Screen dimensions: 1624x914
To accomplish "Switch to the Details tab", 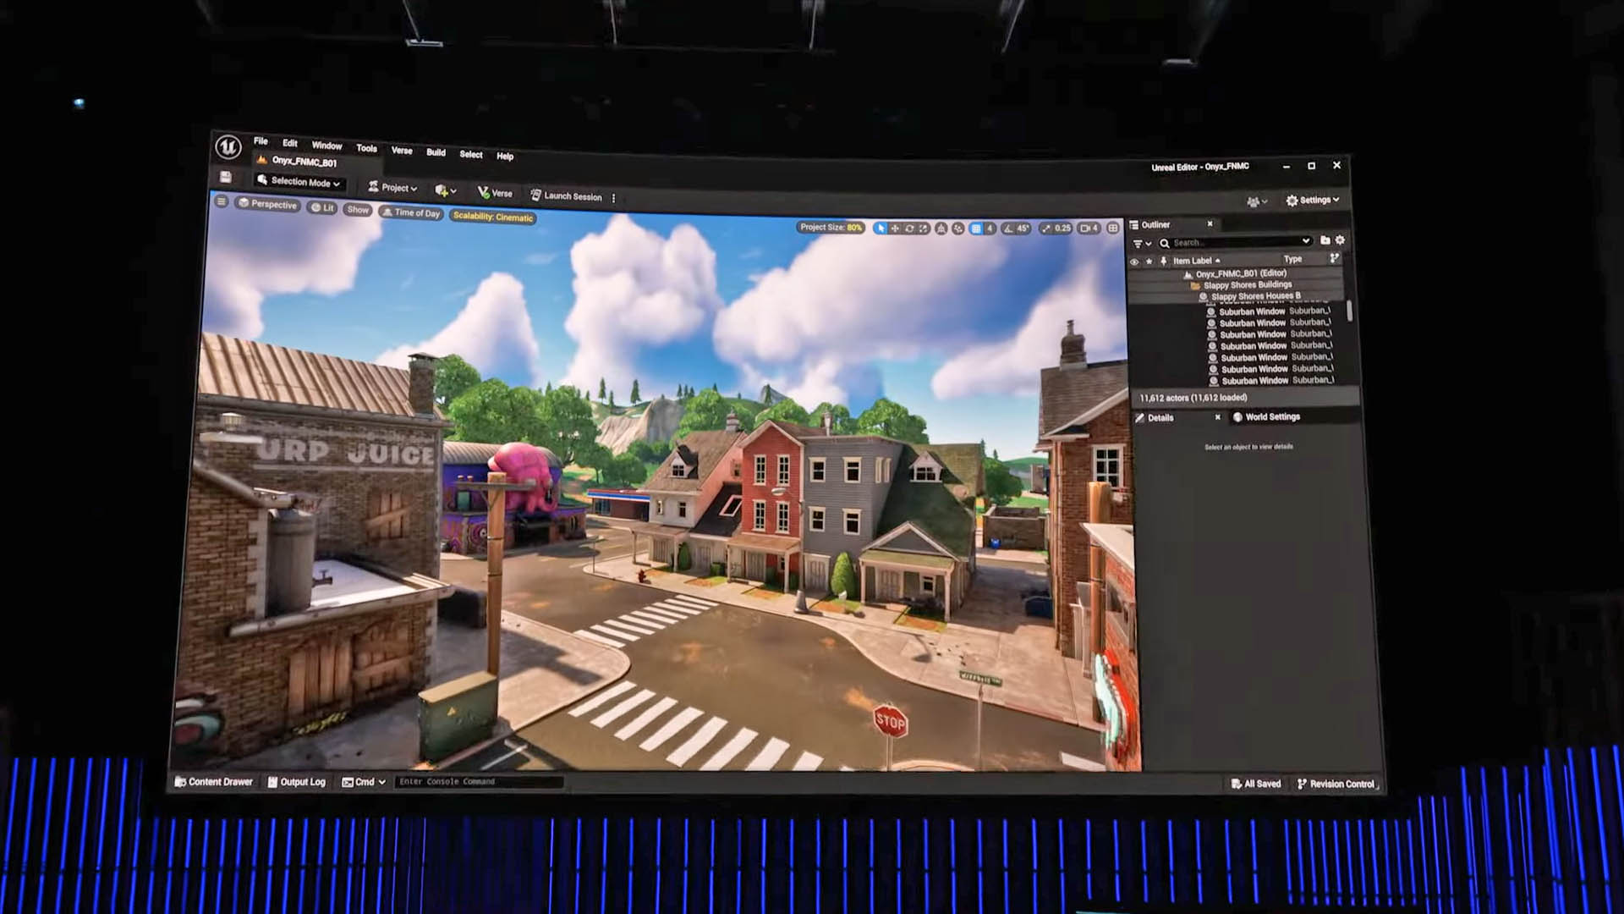I will click(x=1160, y=417).
